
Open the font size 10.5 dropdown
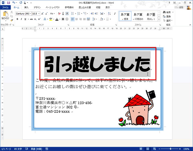click(39, 14)
